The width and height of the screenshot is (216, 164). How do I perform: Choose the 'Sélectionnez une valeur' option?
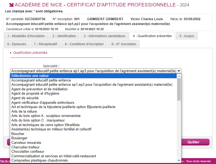tap(93, 76)
